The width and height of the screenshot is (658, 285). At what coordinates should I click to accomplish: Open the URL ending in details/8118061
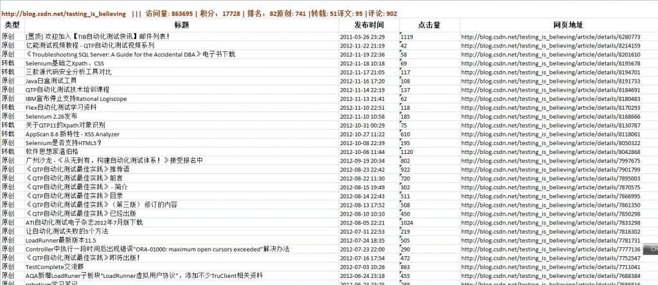pos(551,134)
